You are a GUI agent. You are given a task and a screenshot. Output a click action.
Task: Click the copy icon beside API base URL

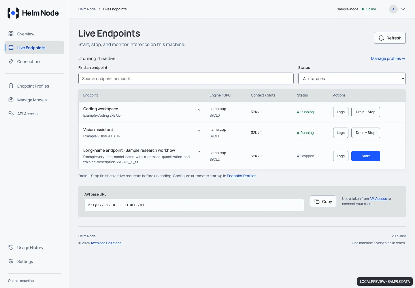click(x=317, y=201)
